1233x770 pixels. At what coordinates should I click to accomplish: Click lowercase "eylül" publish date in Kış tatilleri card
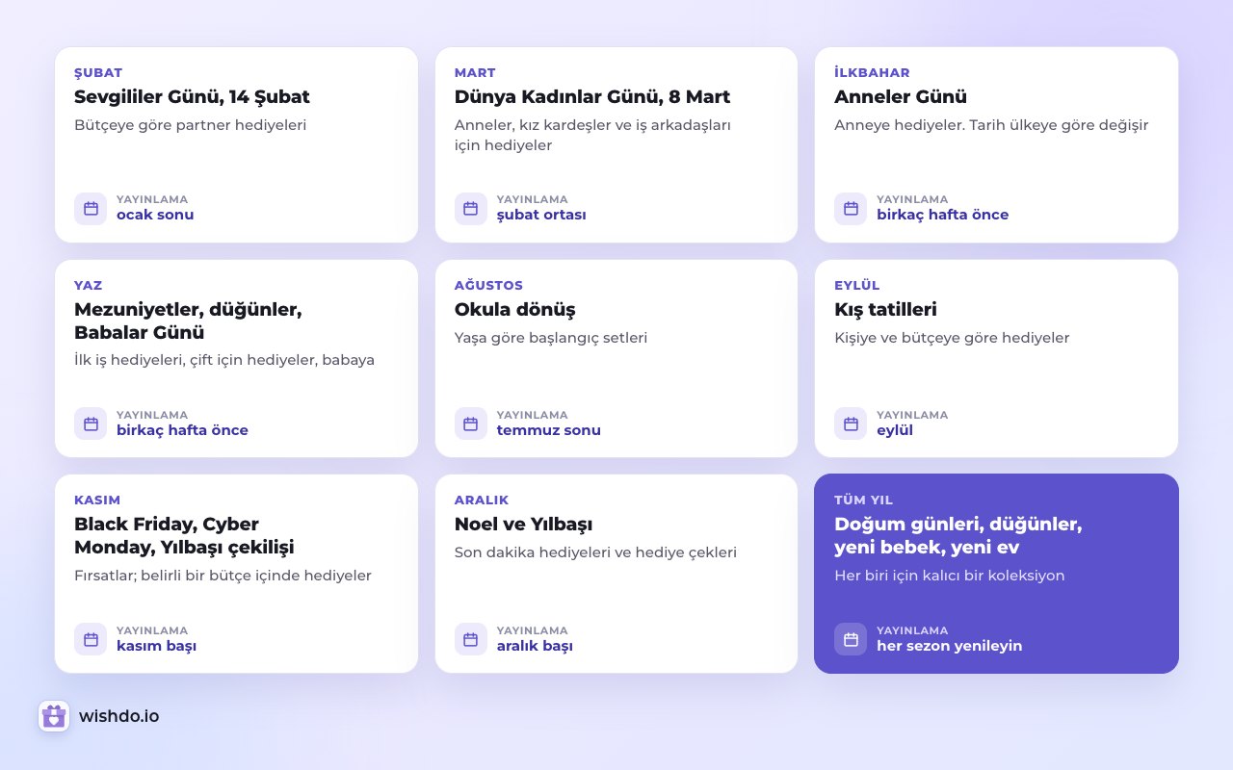(x=895, y=430)
